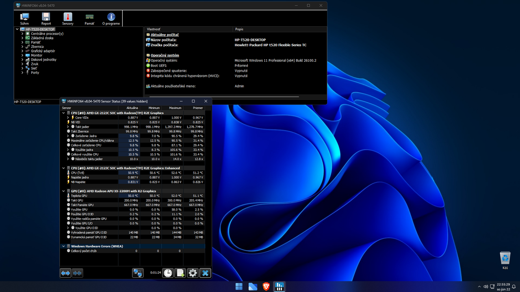Image resolution: width=520 pixels, height=292 pixels.
Task: Select the Takt Pamäte GPU row
Action: [x=133, y=205]
